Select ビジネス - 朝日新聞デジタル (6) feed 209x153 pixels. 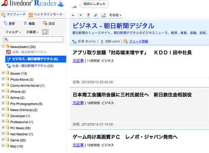(x=36, y=59)
